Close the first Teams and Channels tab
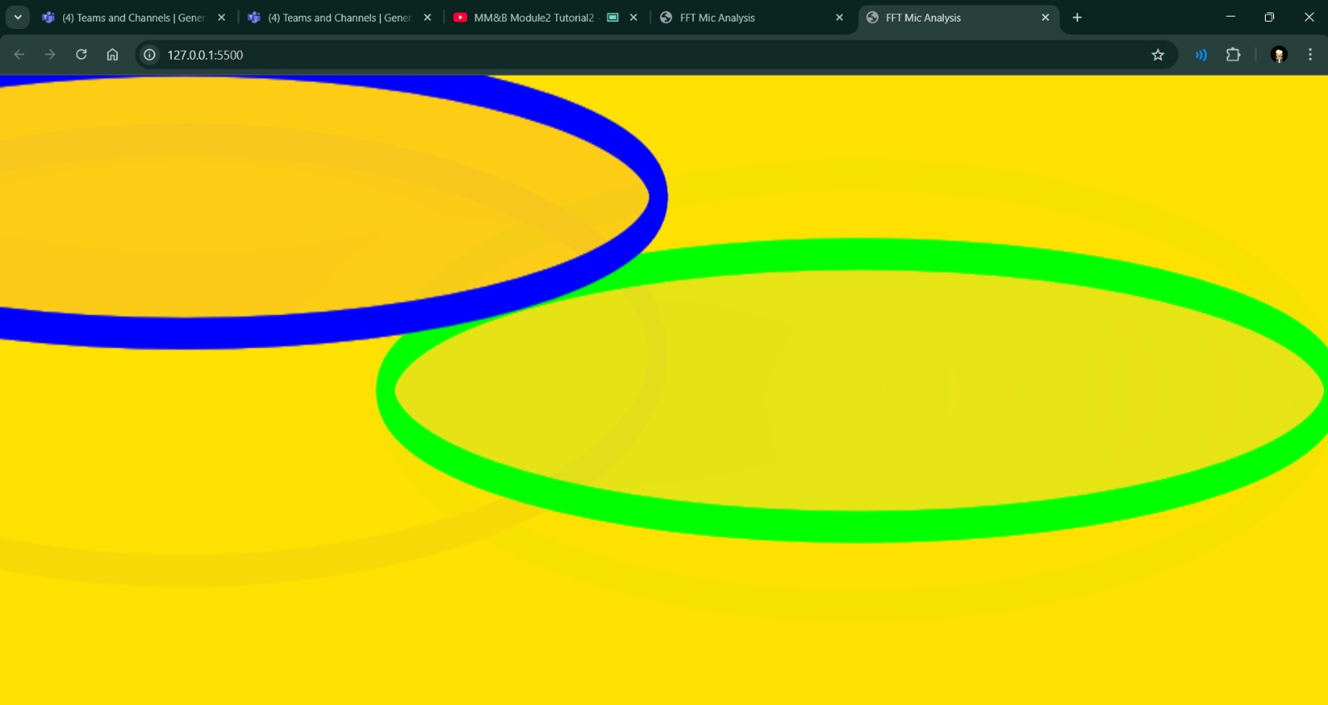 pyautogui.click(x=222, y=17)
